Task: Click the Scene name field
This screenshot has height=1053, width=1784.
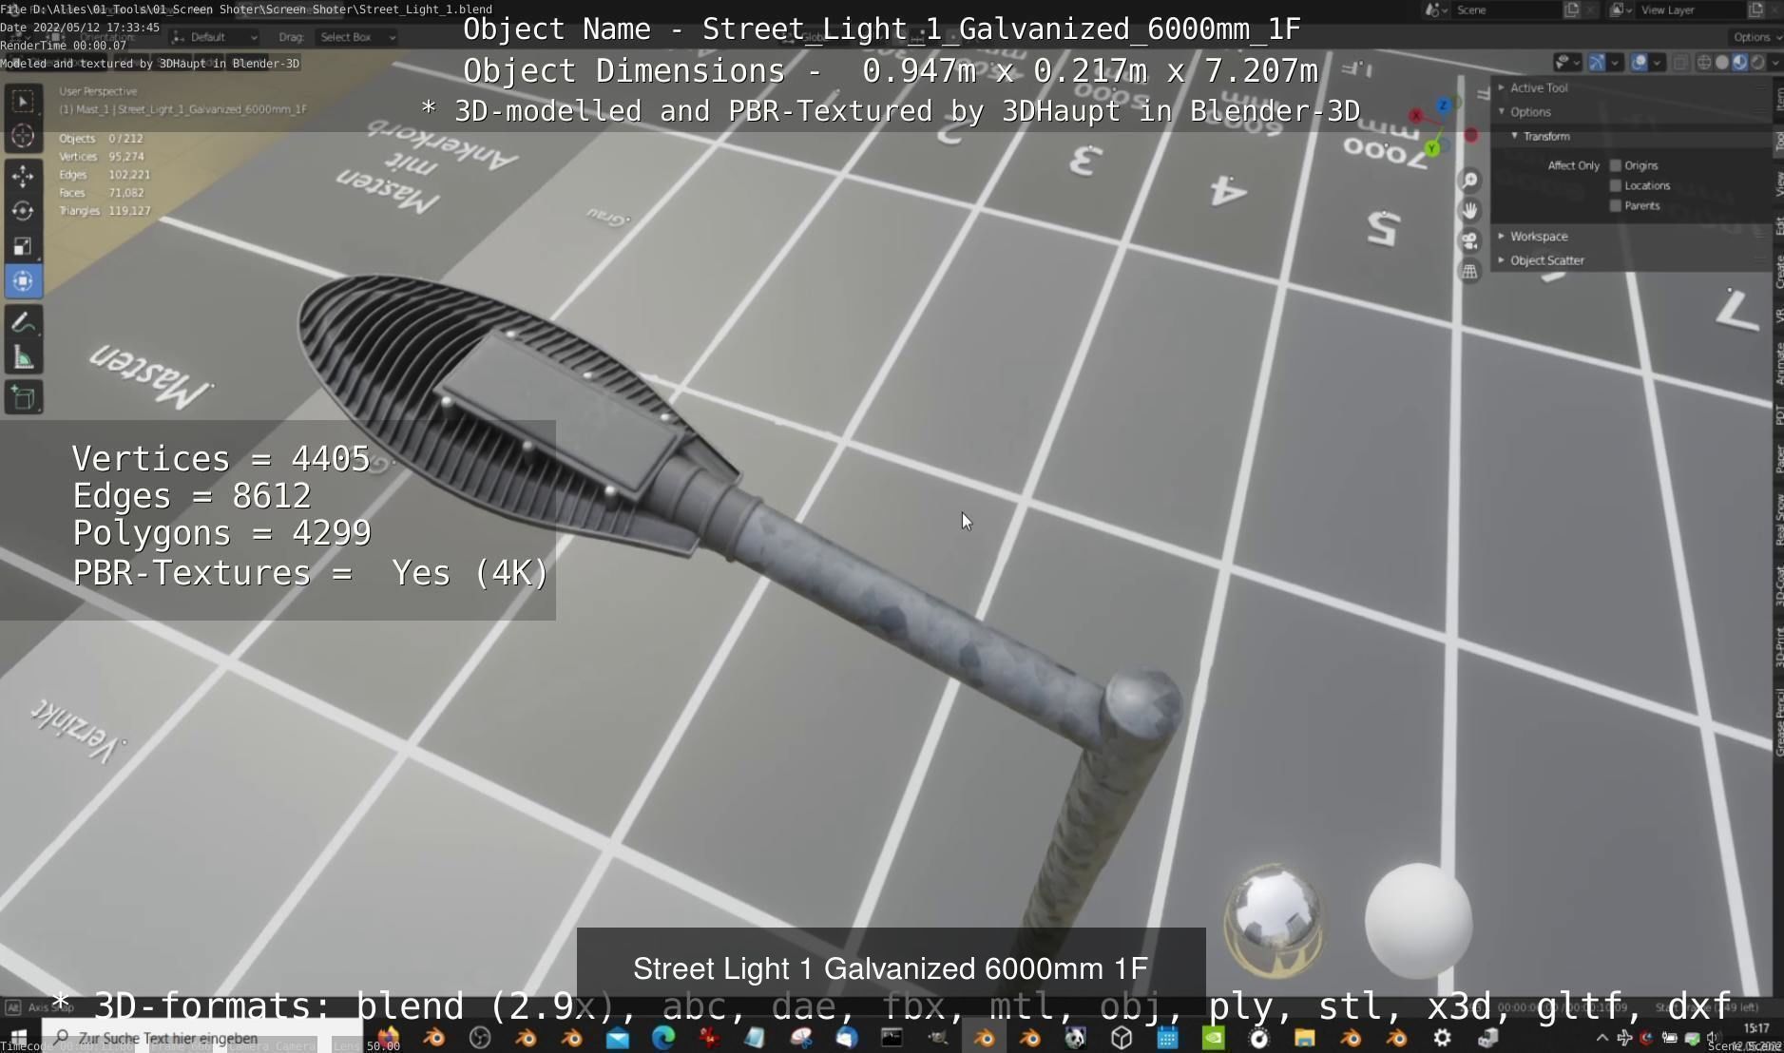Action: coord(1506,10)
